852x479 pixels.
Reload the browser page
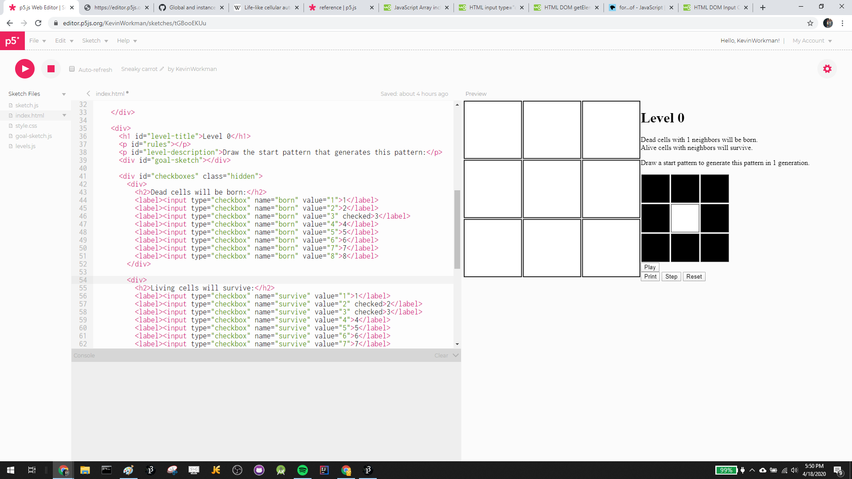pos(38,23)
